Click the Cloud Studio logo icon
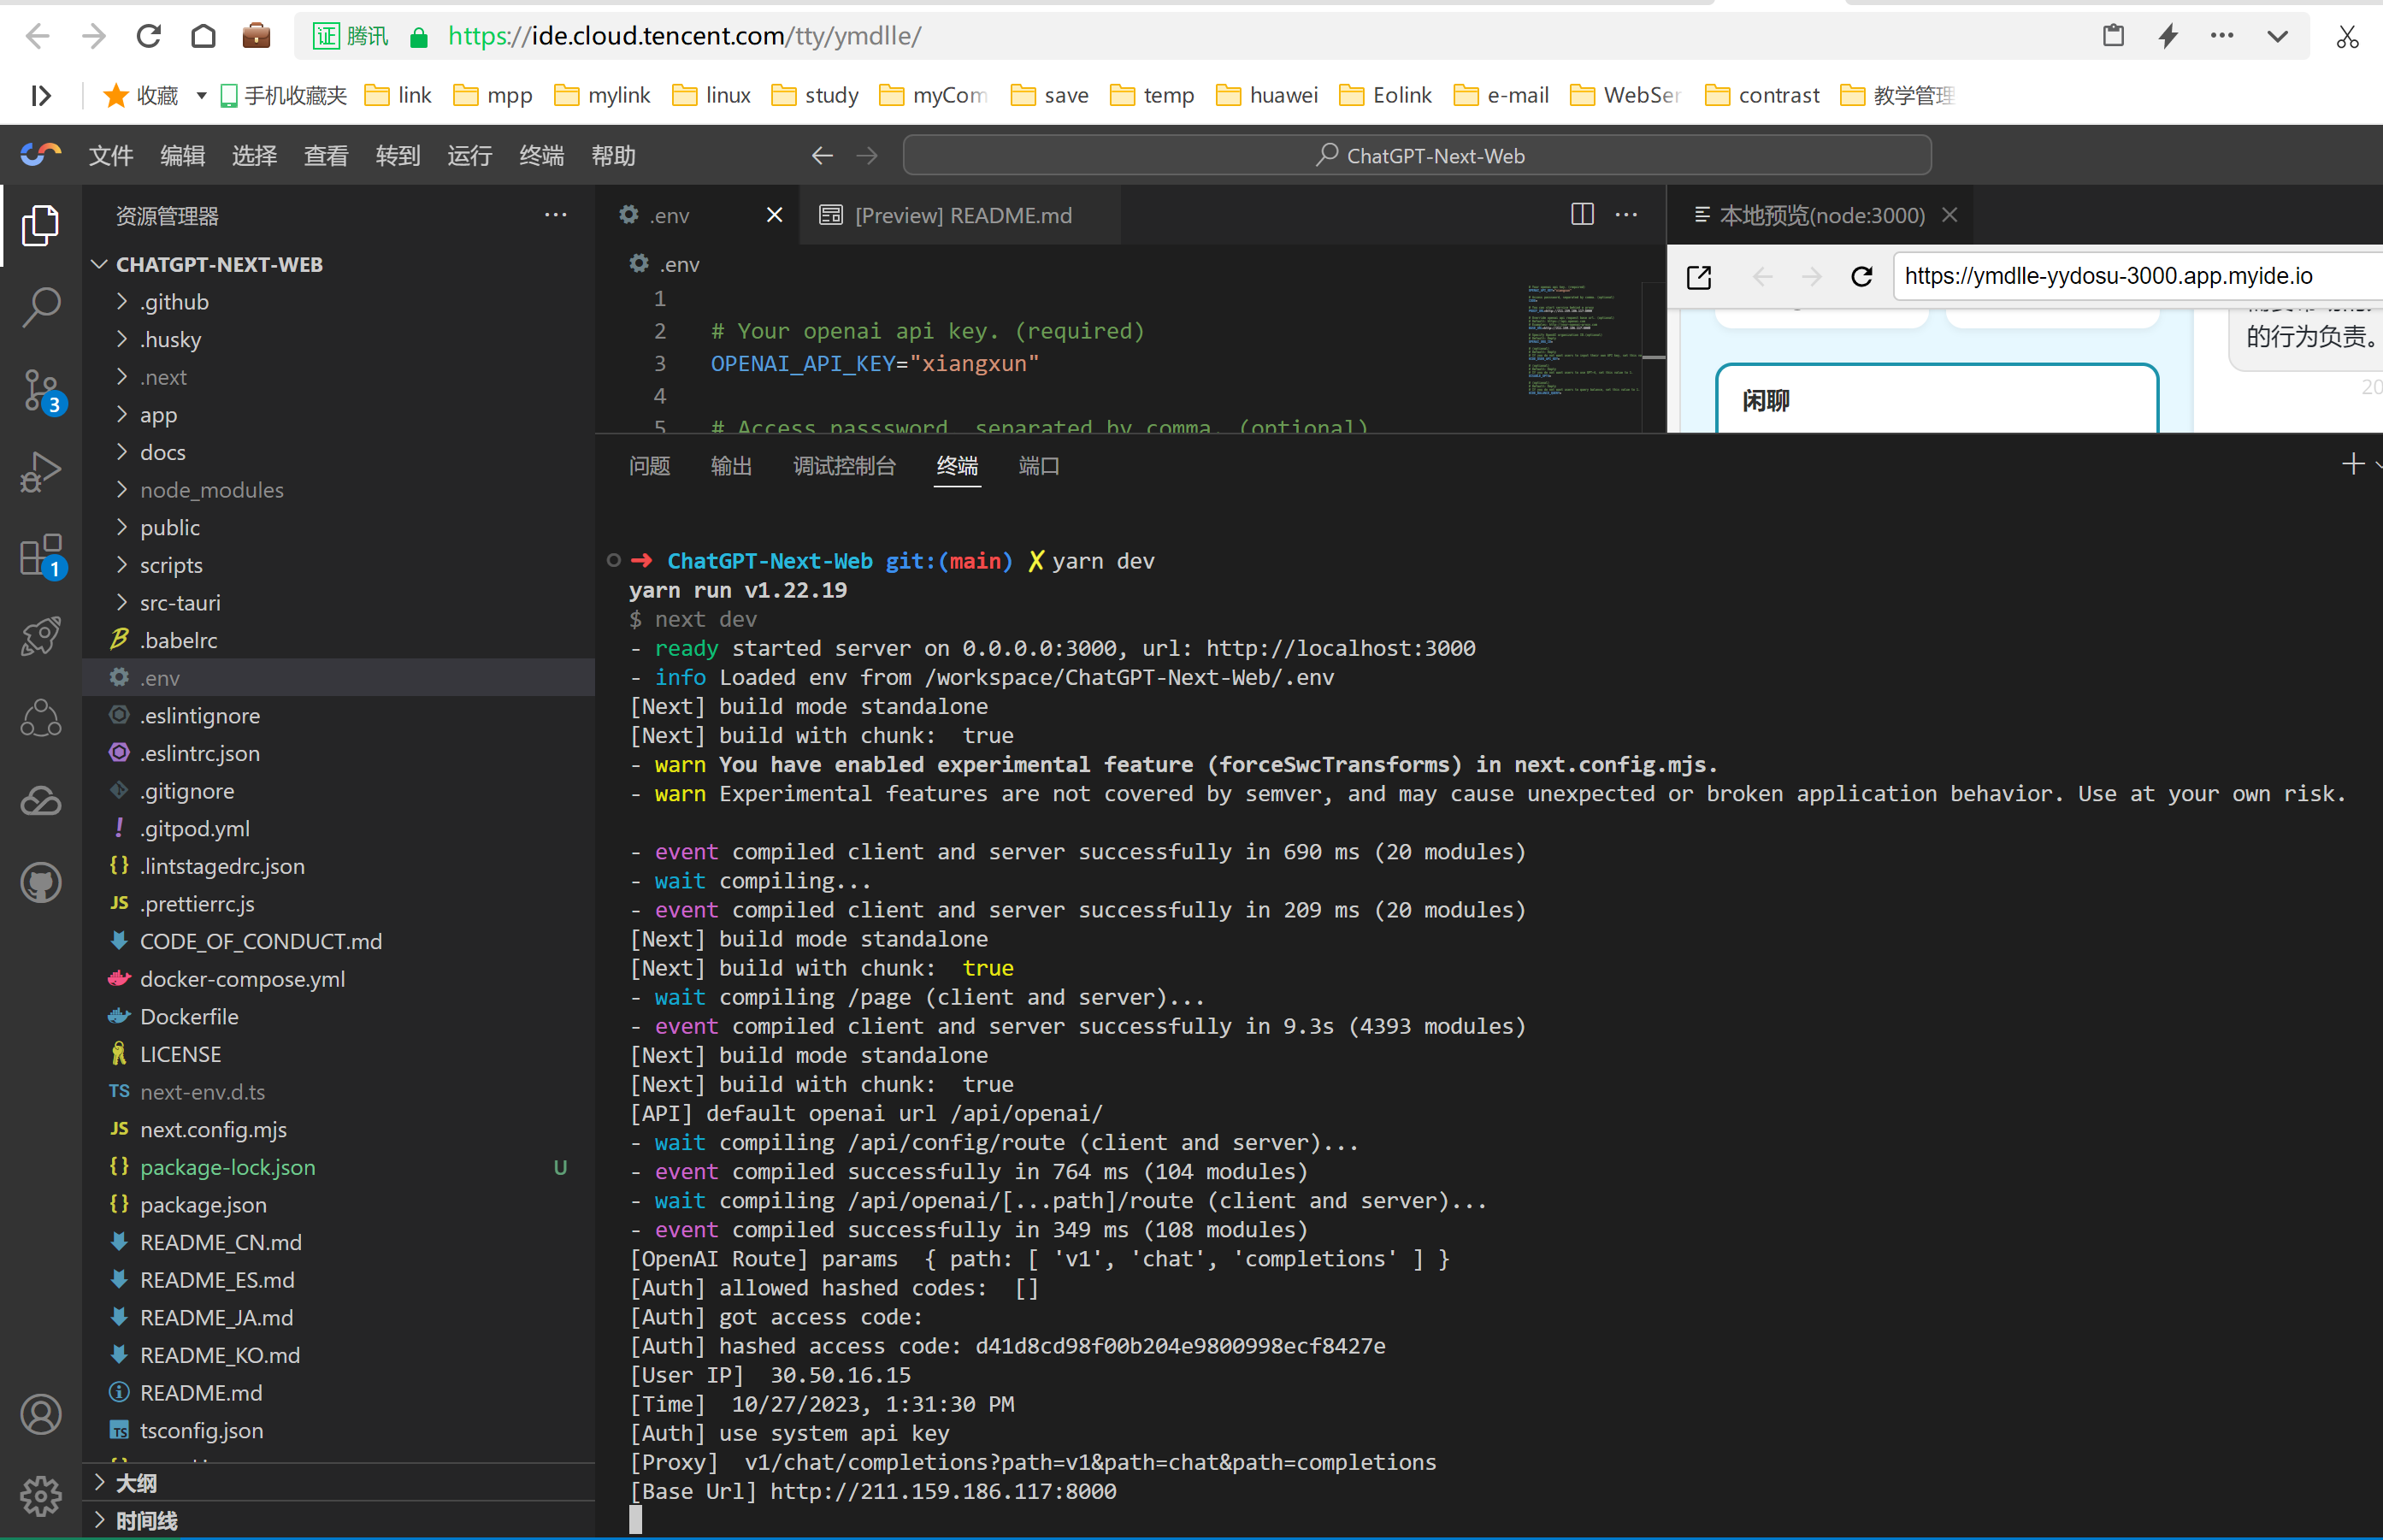The image size is (2383, 1540). coord(41,155)
